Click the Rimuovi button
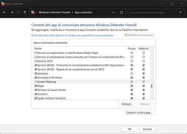This screenshot has height=134, width=187. tap(145, 104)
